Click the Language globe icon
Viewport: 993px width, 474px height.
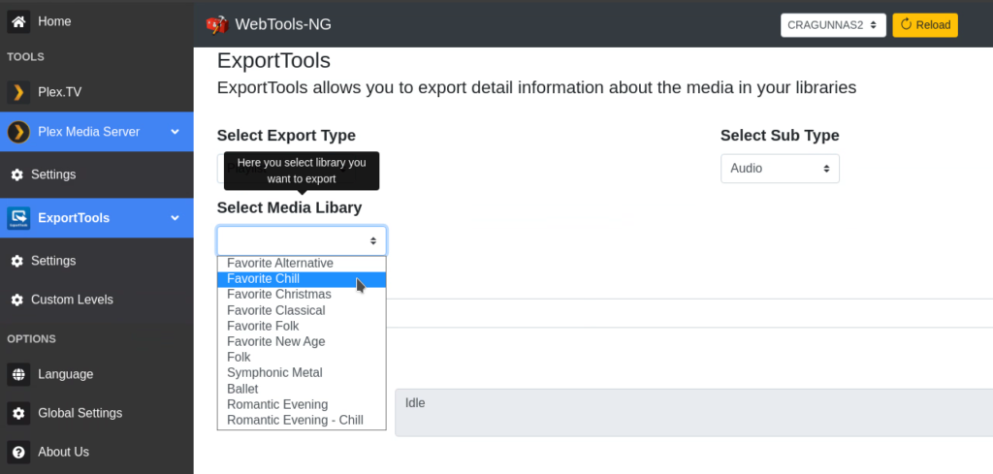coord(18,374)
